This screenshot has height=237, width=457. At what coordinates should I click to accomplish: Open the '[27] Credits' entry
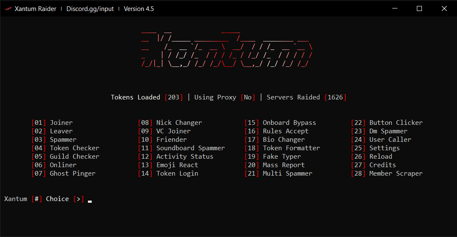pos(374,165)
